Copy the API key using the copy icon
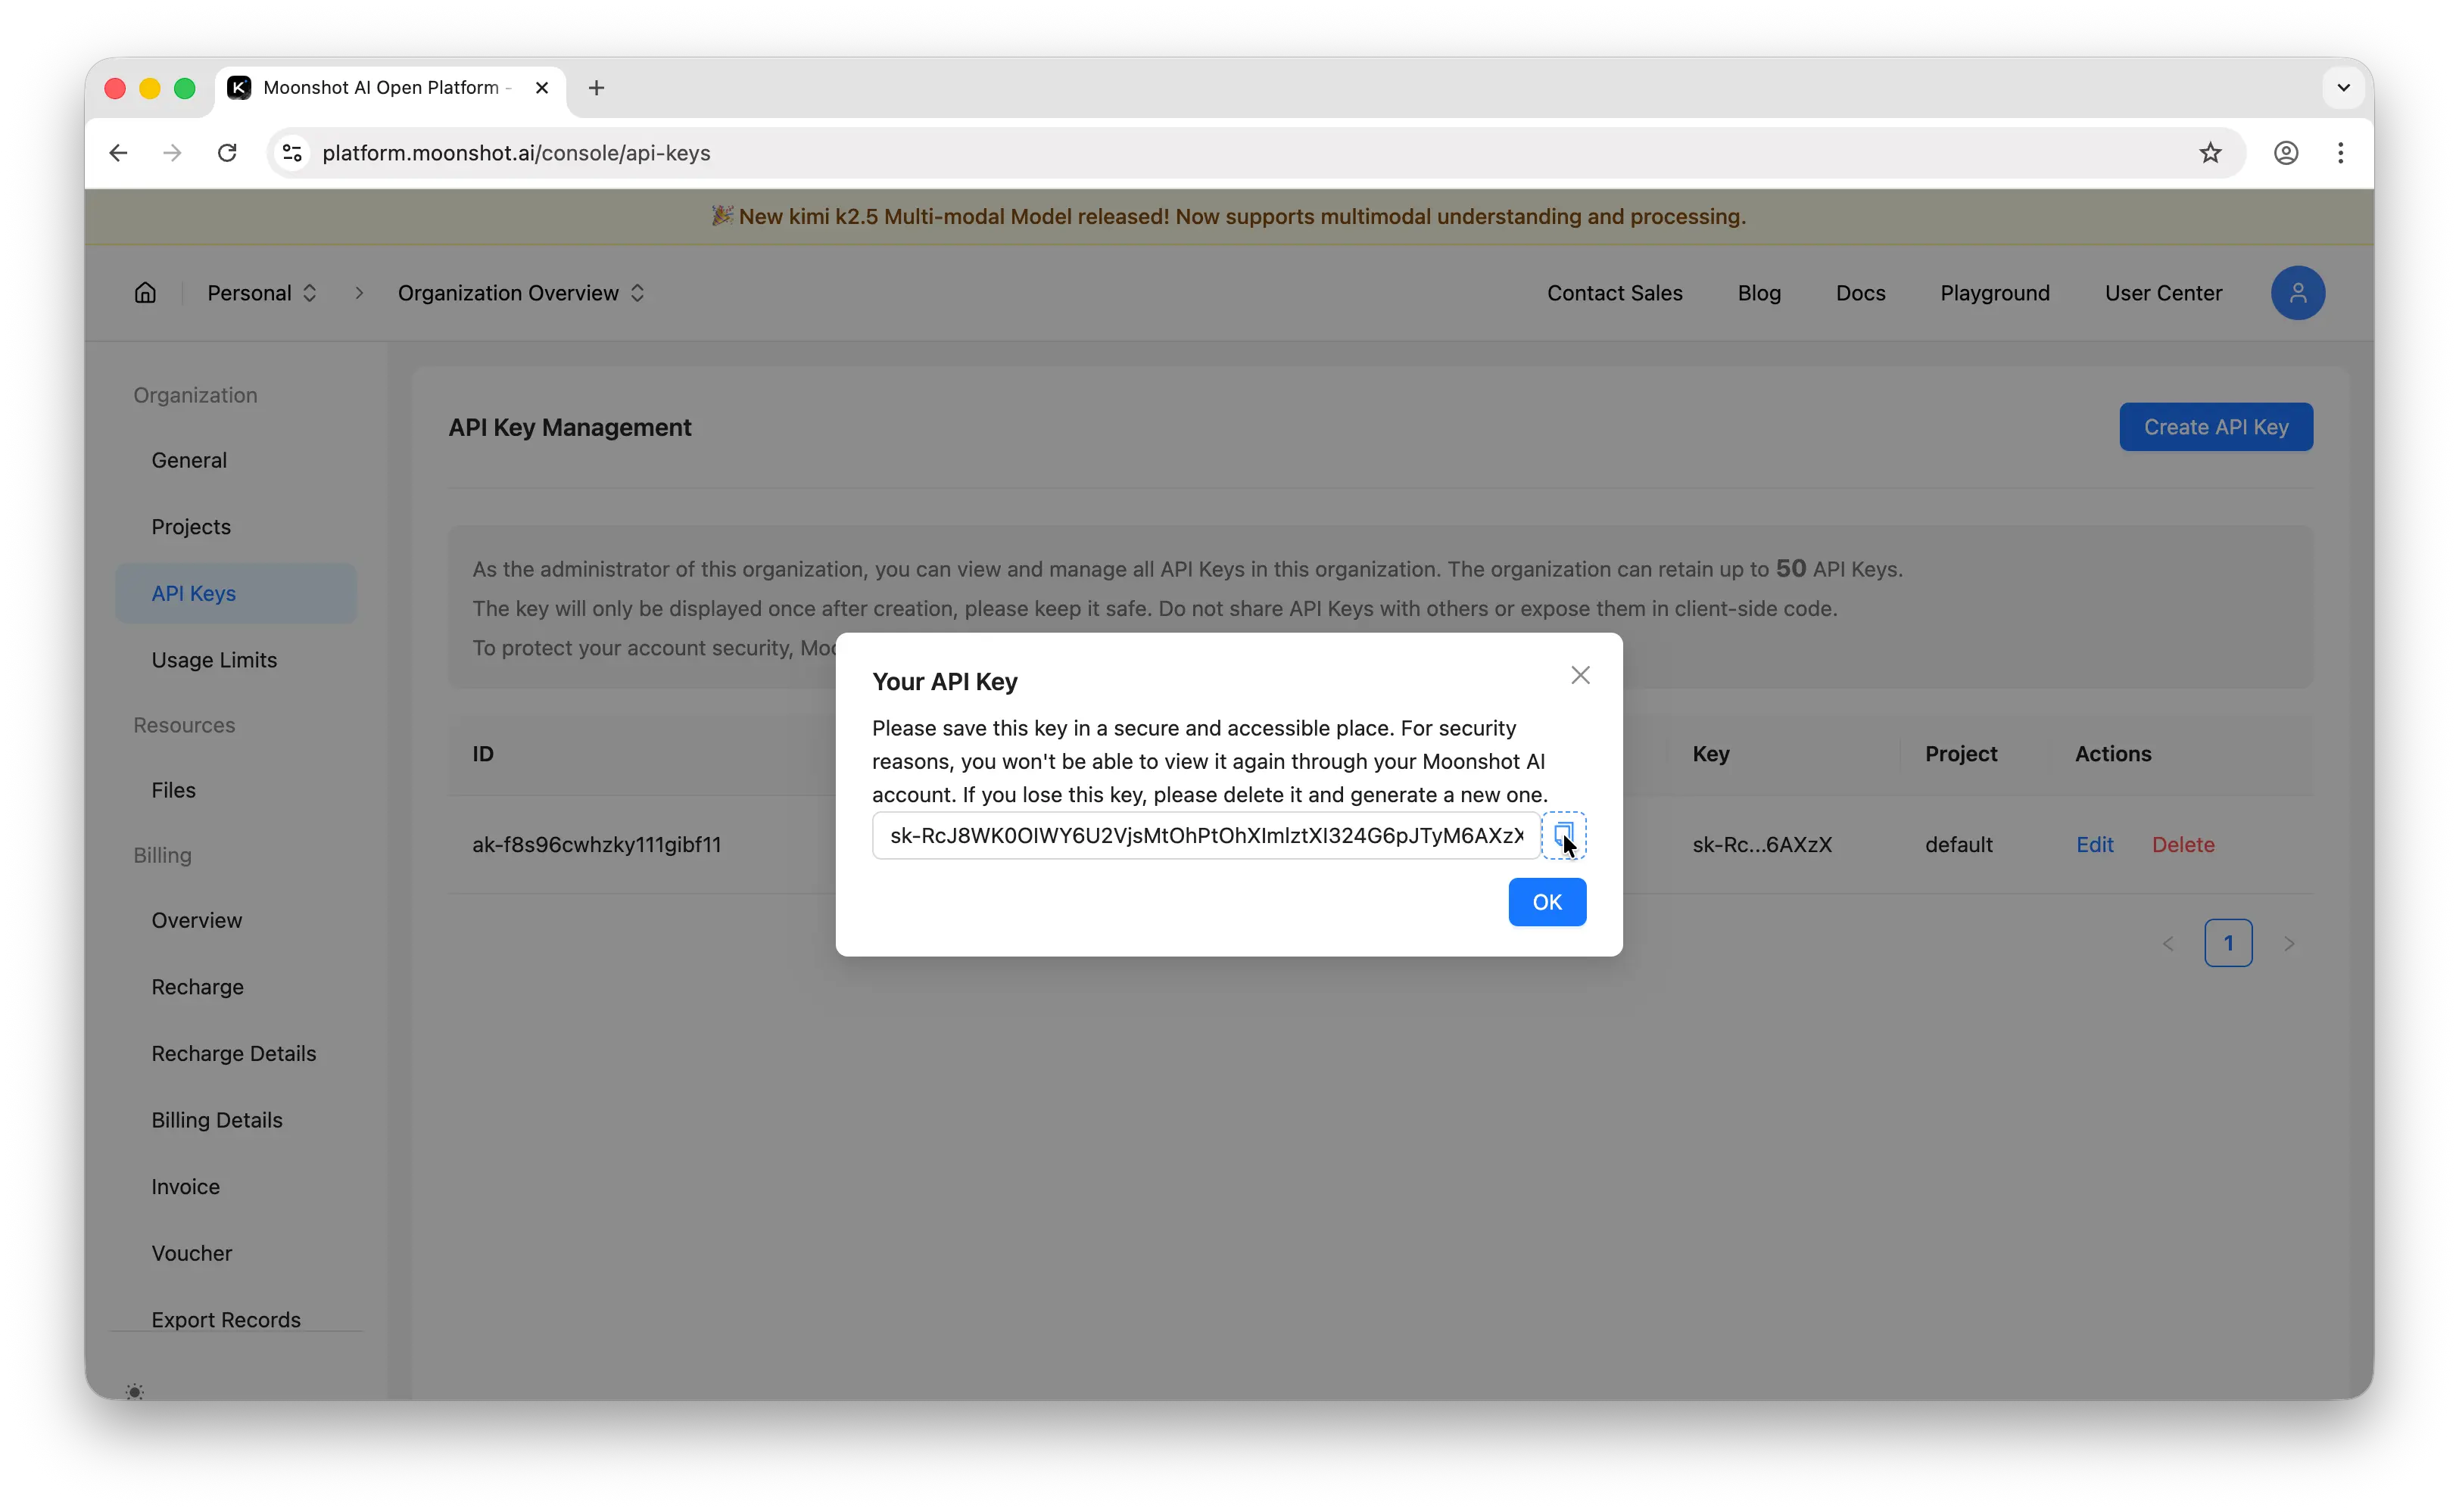The width and height of the screenshot is (2459, 1512). (1563, 835)
